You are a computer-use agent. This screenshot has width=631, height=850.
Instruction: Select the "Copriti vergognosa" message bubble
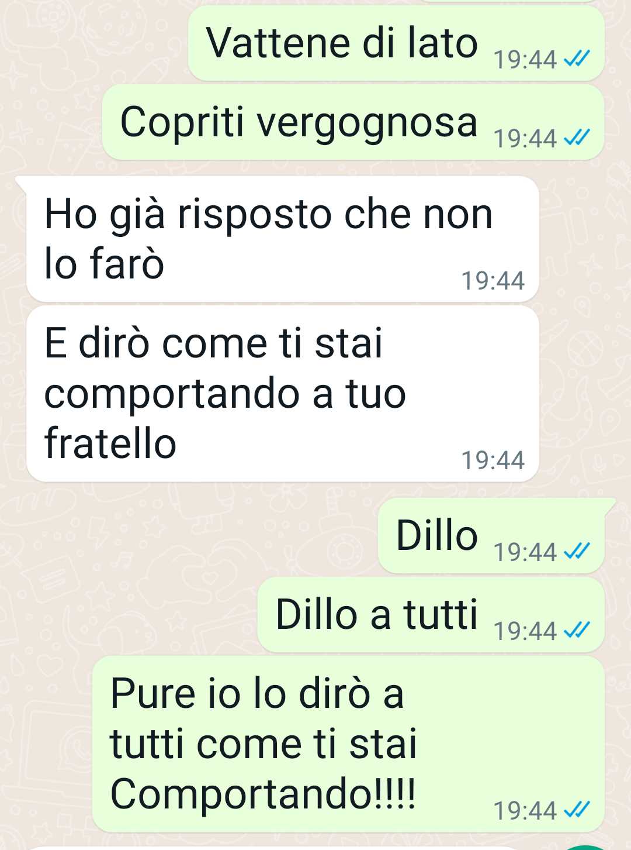[353, 122]
